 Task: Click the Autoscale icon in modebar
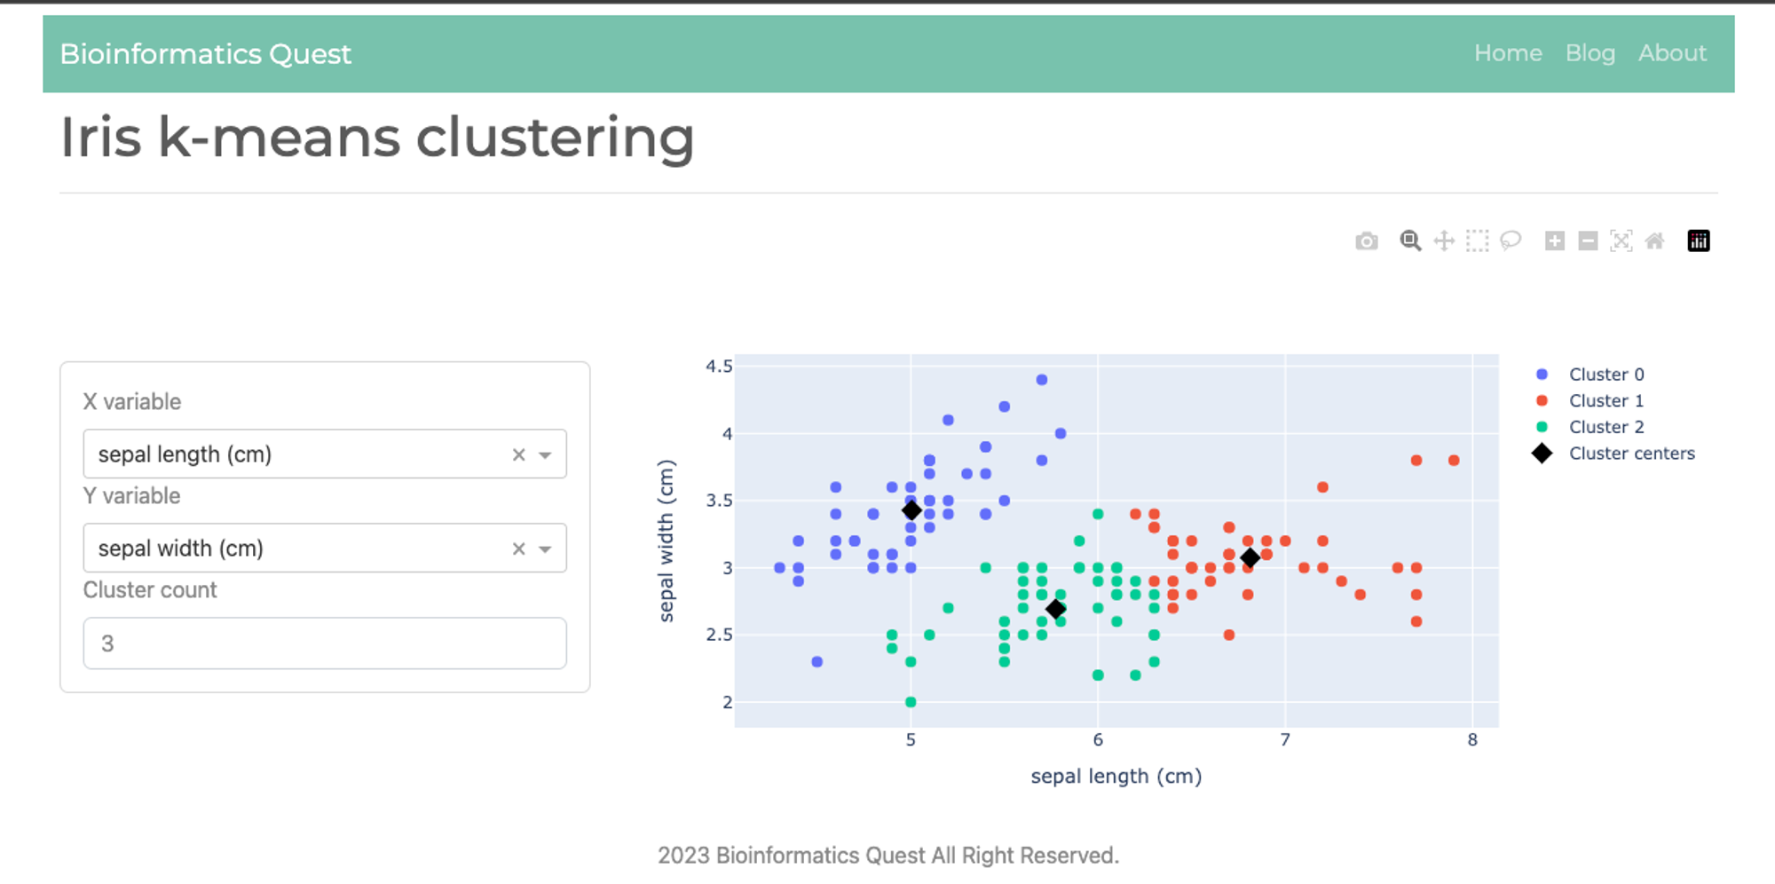[1621, 241]
